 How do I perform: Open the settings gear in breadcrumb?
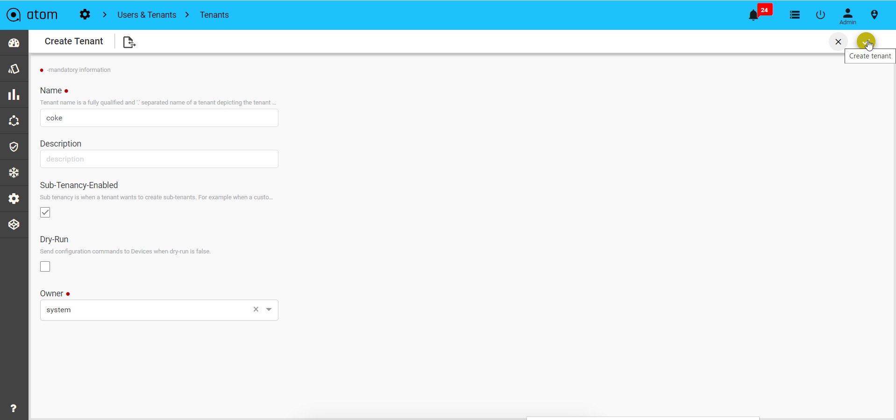point(85,14)
